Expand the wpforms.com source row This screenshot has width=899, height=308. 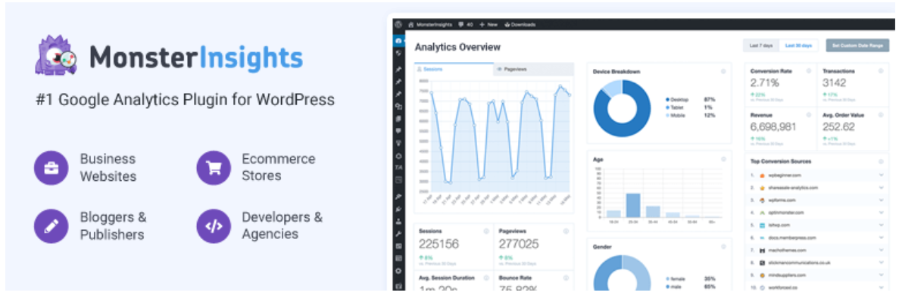(882, 201)
